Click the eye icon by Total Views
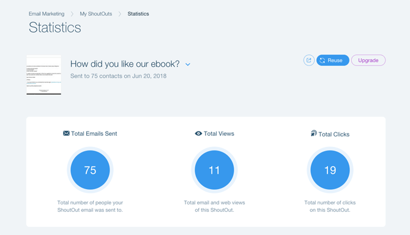Image resolution: width=410 pixels, height=235 pixels. (198, 133)
